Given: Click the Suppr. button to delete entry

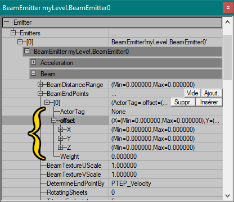Looking at the screenshot, I should 183,102.
